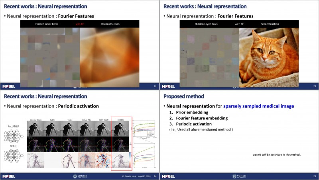Image resolution: width=319 pixels, height=180 pixels.
Task: Click the 'with FF' label
Action: [x=239, y=24]
